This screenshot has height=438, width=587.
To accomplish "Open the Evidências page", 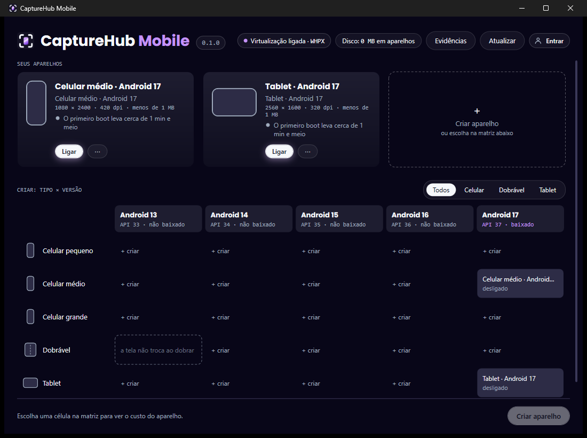I will pyautogui.click(x=451, y=41).
